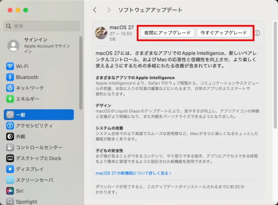Image resolution: width=278 pixels, height=205 pixels.
Task: Select 一般 in the sidebar
Action: click(x=39, y=115)
